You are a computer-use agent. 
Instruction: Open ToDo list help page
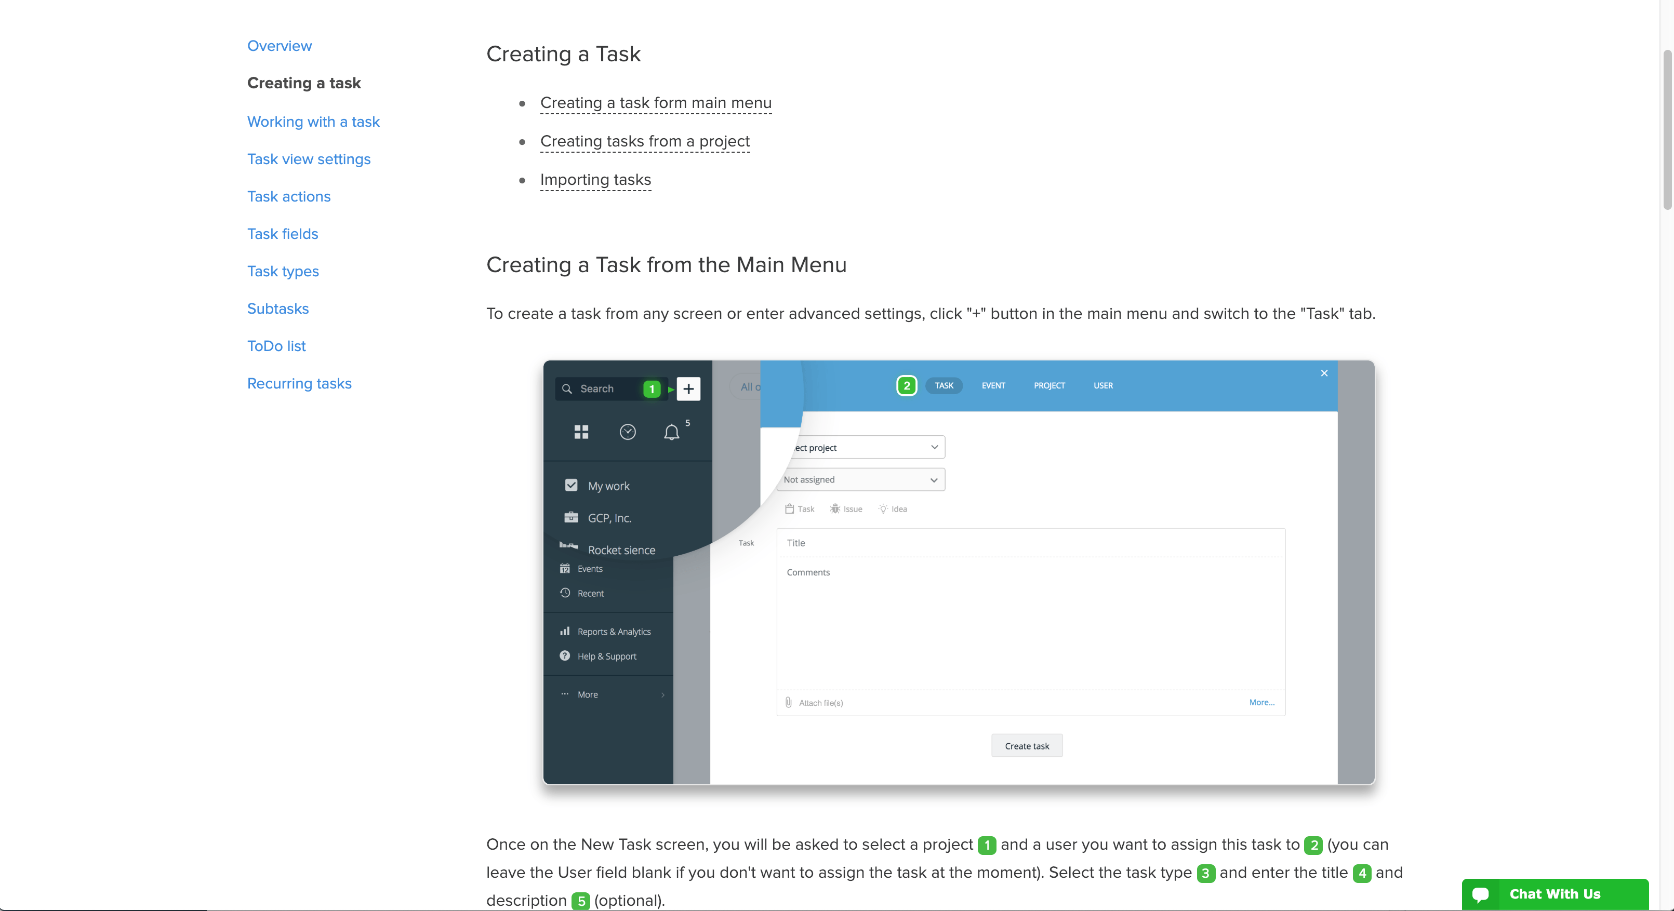276,346
